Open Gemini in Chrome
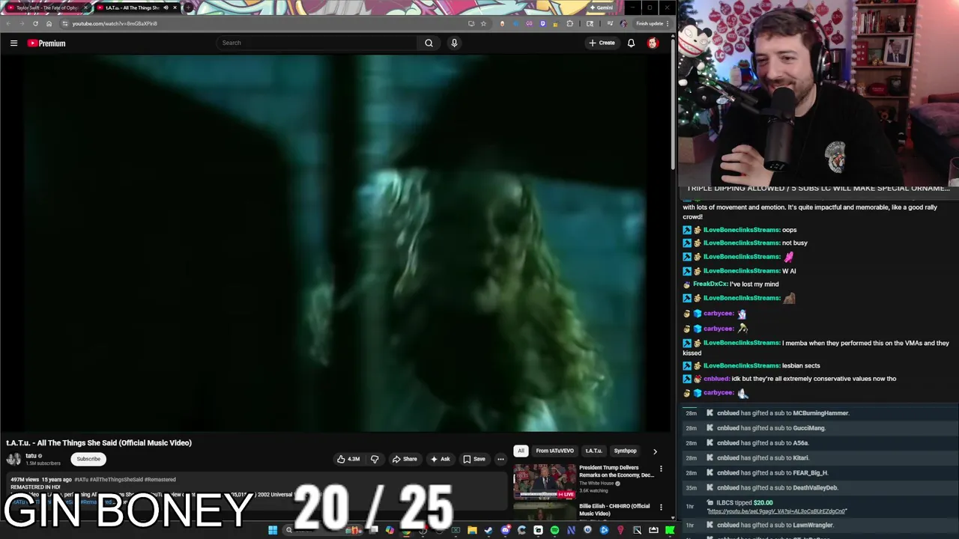This screenshot has height=539, width=959. coord(601,7)
